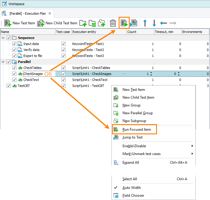Click the Run Focused Item toolbar icon
The image size is (210, 200).
124,23
